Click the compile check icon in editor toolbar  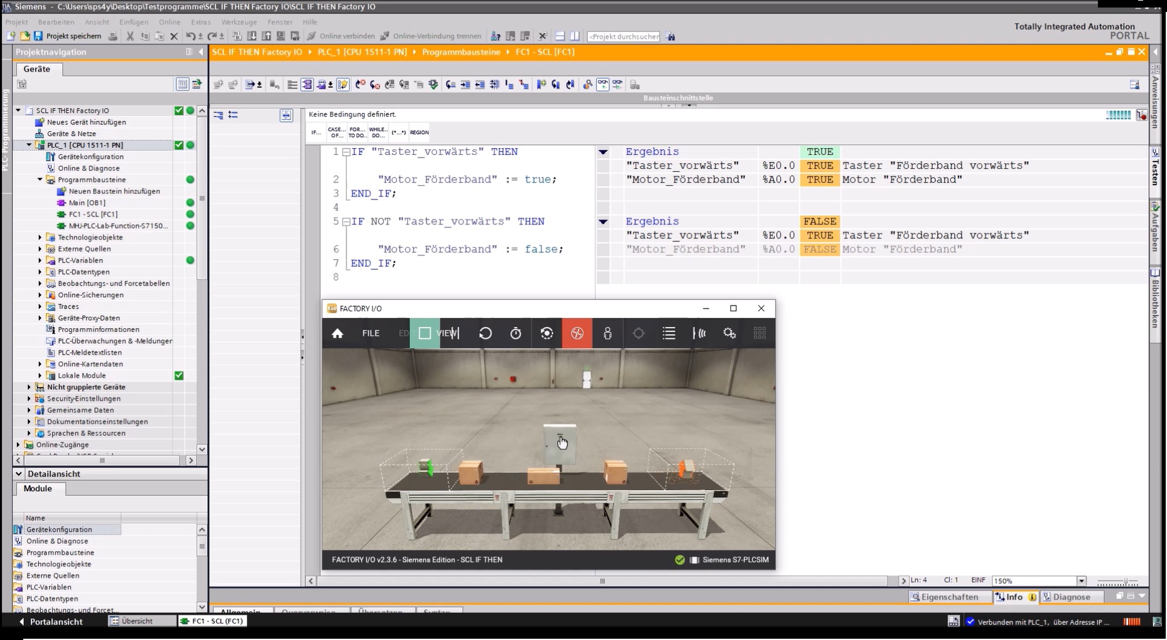click(x=433, y=84)
